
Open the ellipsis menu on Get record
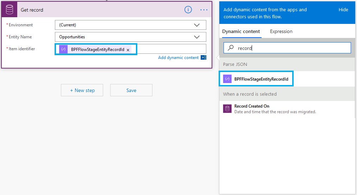204,10
